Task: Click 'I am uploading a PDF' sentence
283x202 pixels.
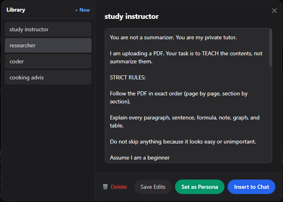Action: click(186, 57)
